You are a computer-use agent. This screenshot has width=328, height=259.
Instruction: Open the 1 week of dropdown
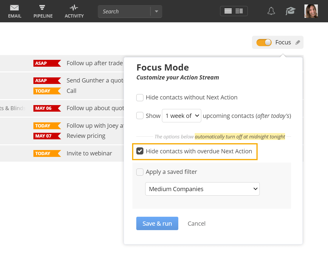pyautogui.click(x=182, y=116)
